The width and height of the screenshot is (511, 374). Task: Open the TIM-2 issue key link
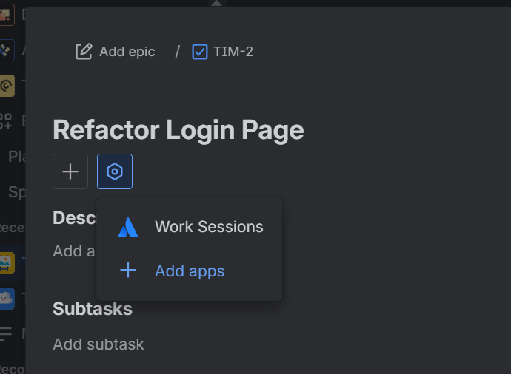233,52
